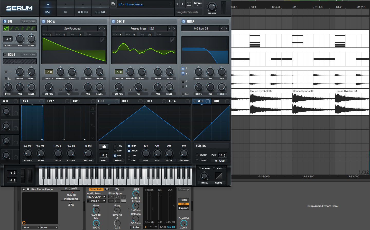
Task: Click the hot-swap folder icon on BA - Flume Reece device
Action: (x=24, y=189)
